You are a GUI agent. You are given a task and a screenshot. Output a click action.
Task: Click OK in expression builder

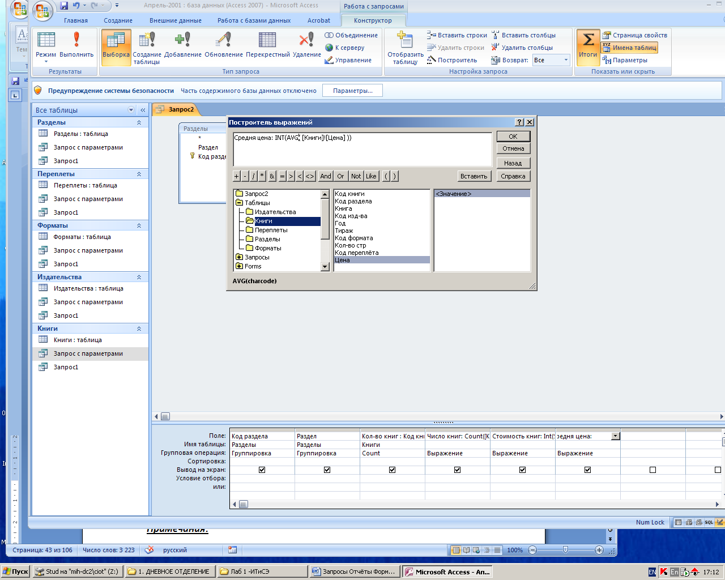click(513, 137)
